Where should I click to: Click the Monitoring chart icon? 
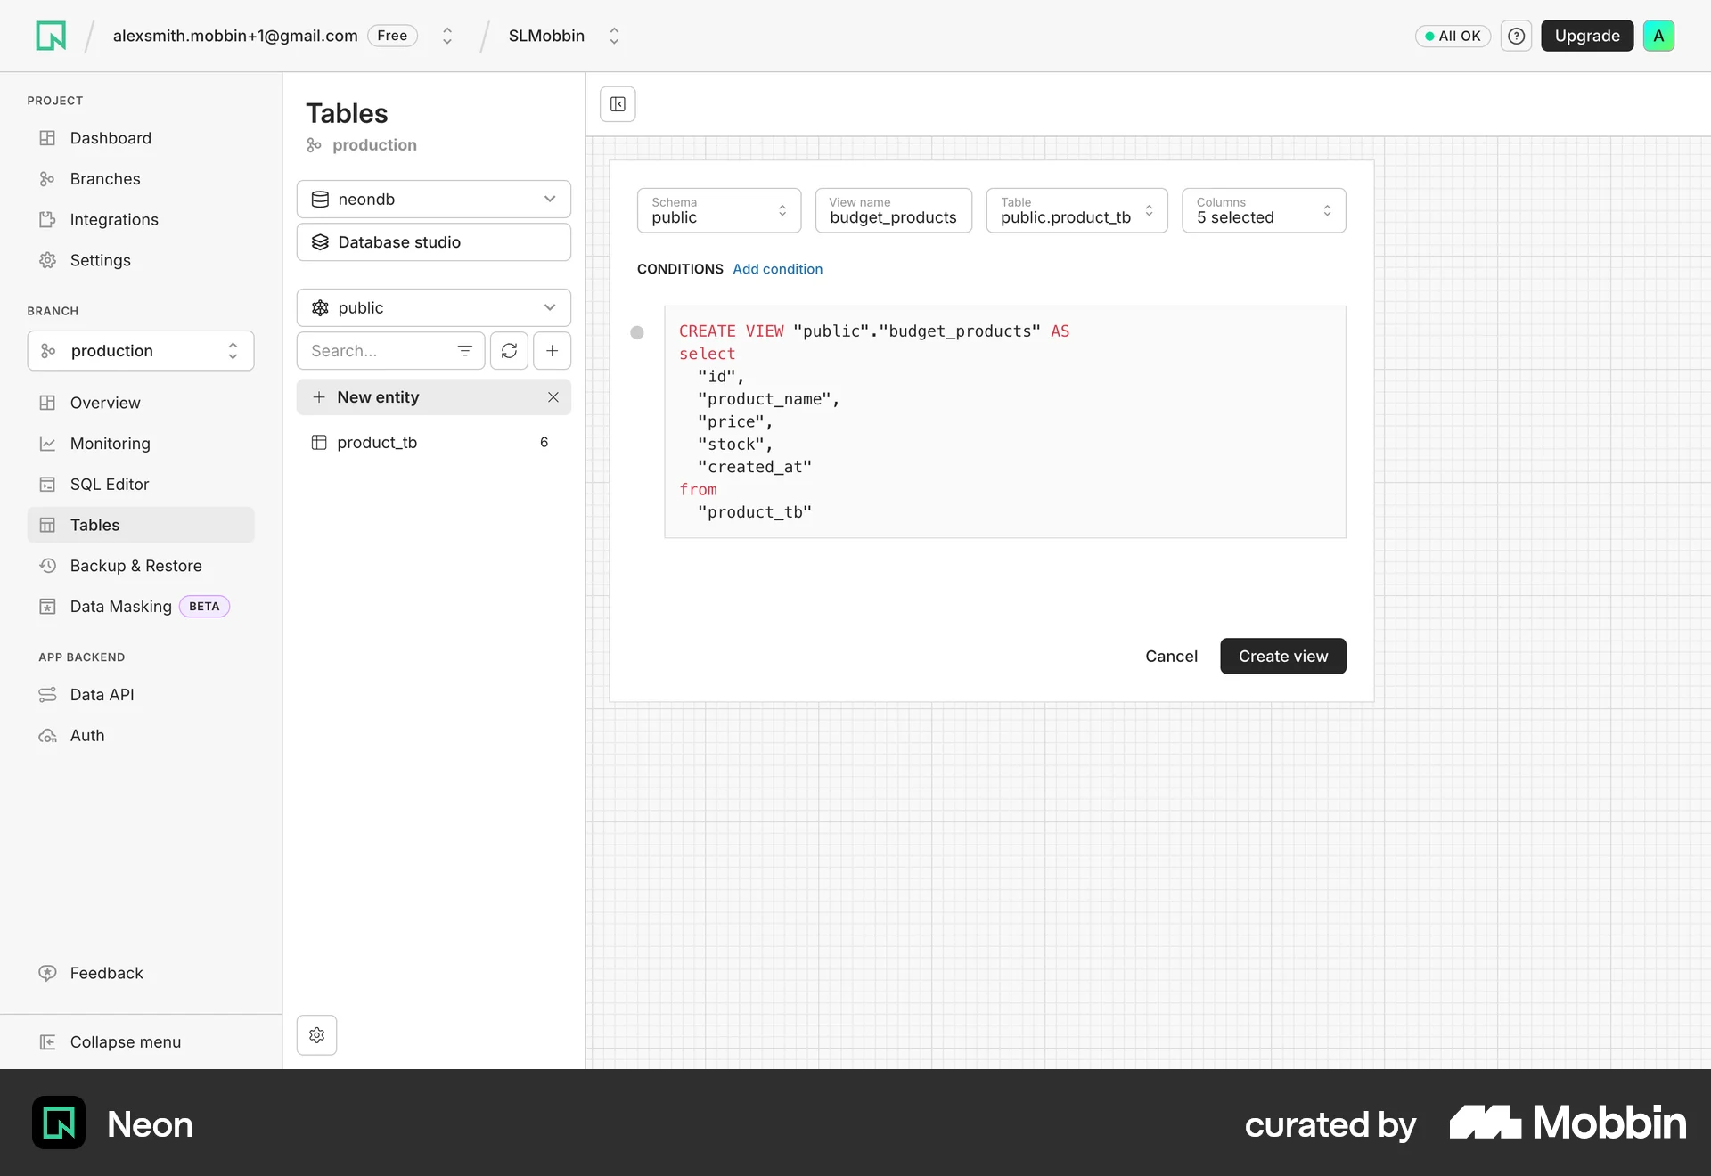coord(47,444)
